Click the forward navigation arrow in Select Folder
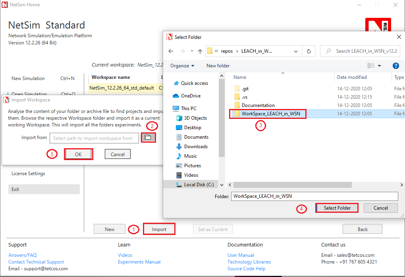The height and width of the screenshot is (277, 405). [x=182, y=51]
